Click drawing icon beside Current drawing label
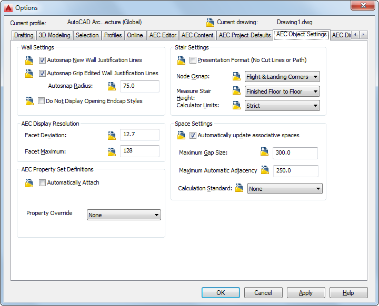 tap(210, 23)
